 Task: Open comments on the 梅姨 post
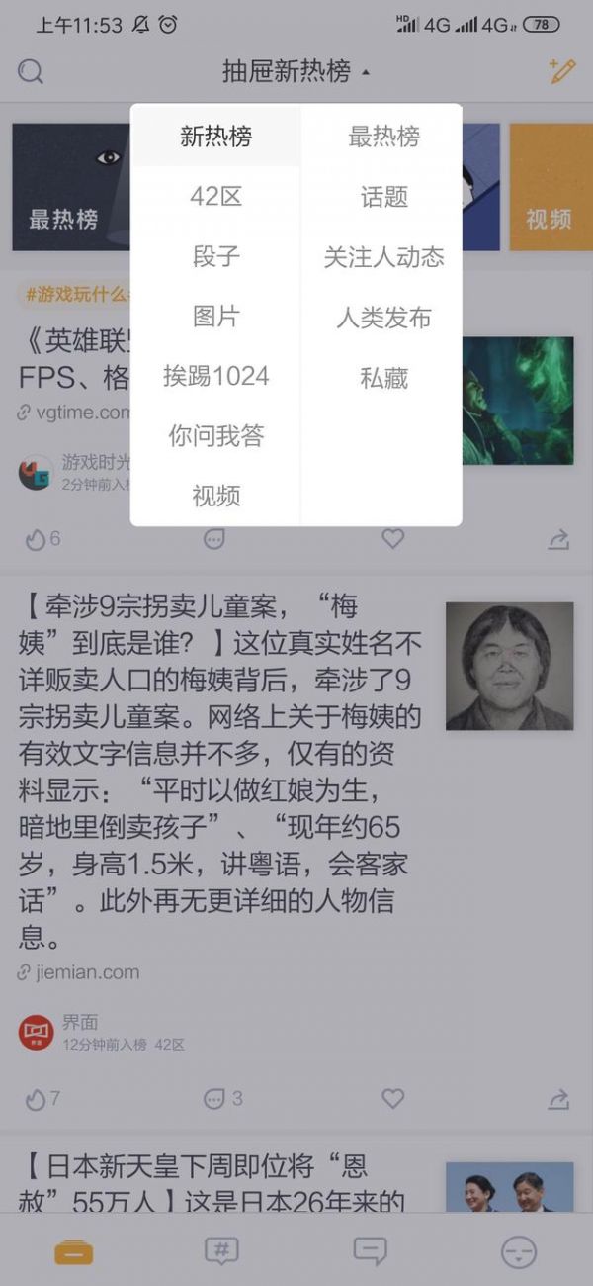coord(222,1099)
